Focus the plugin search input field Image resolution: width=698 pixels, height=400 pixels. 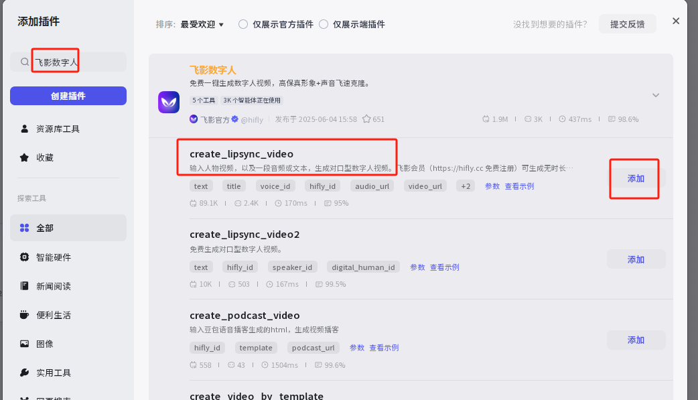click(68, 62)
